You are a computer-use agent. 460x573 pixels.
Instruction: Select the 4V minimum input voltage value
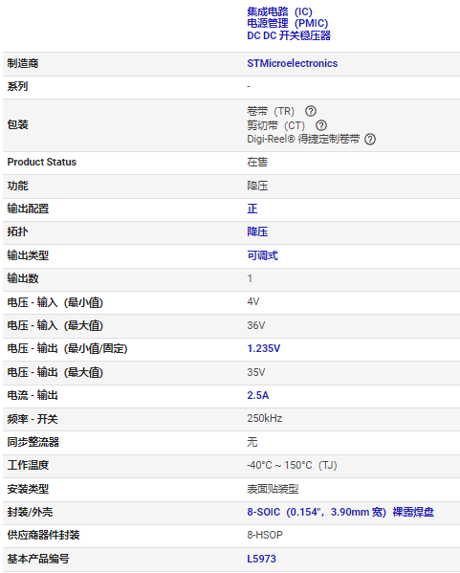pyautogui.click(x=253, y=301)
